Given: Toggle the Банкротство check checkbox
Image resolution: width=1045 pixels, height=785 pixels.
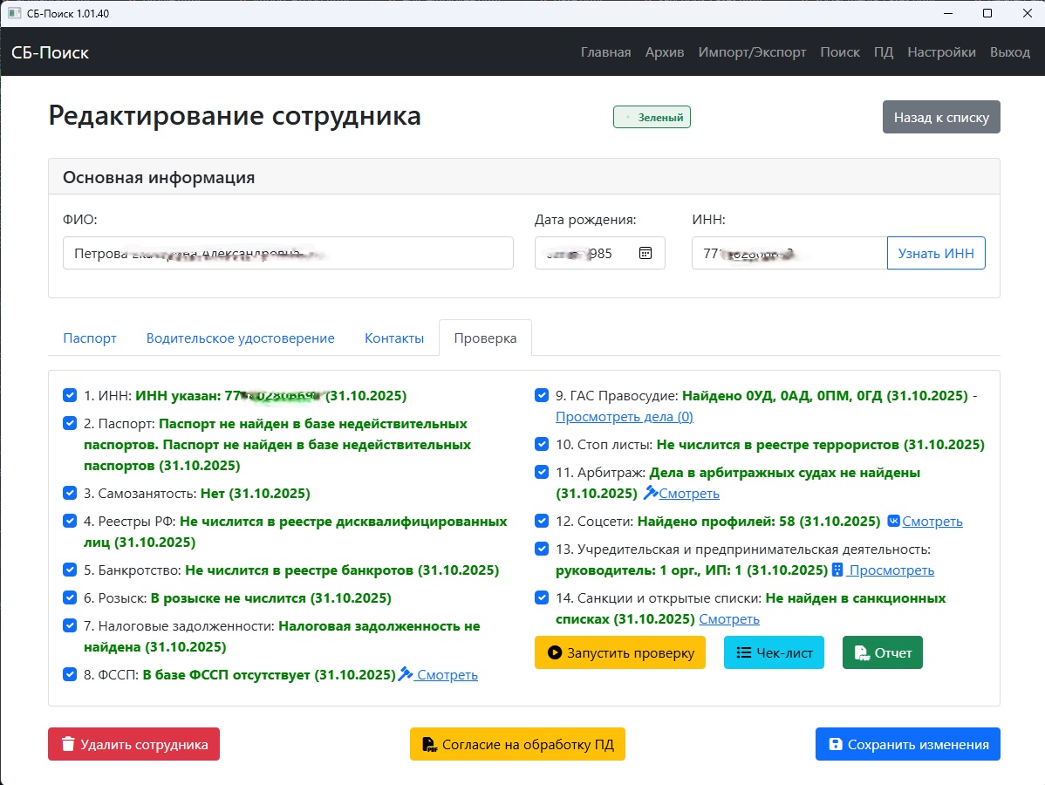Looking at the screenshot, I should tap(70, 570).
